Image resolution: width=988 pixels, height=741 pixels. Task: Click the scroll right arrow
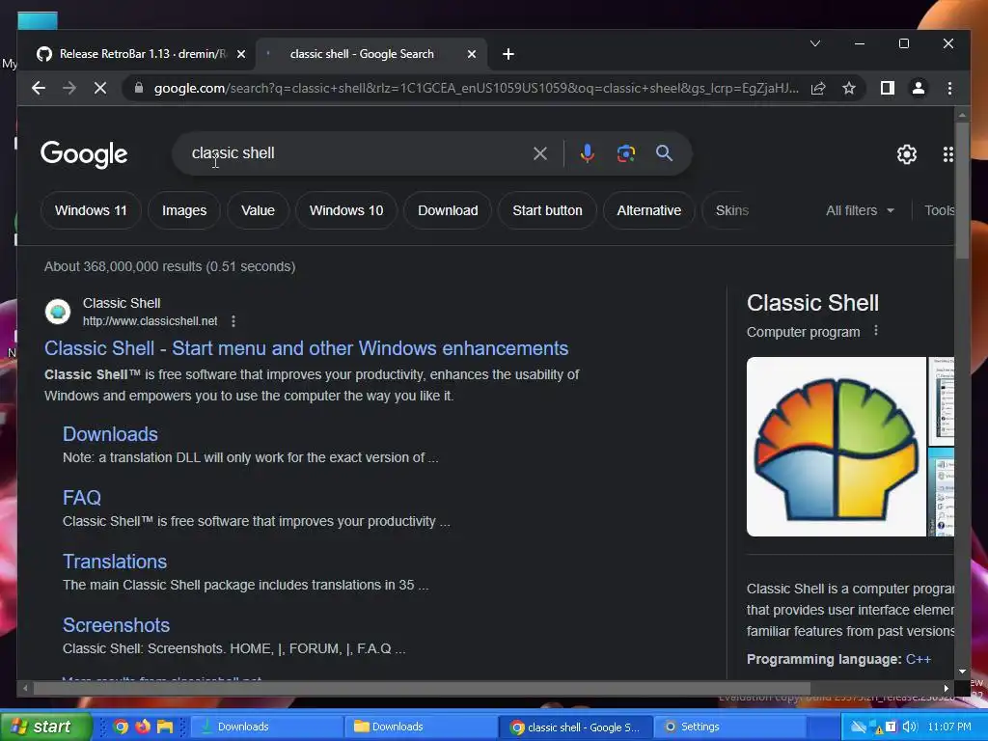946,688
